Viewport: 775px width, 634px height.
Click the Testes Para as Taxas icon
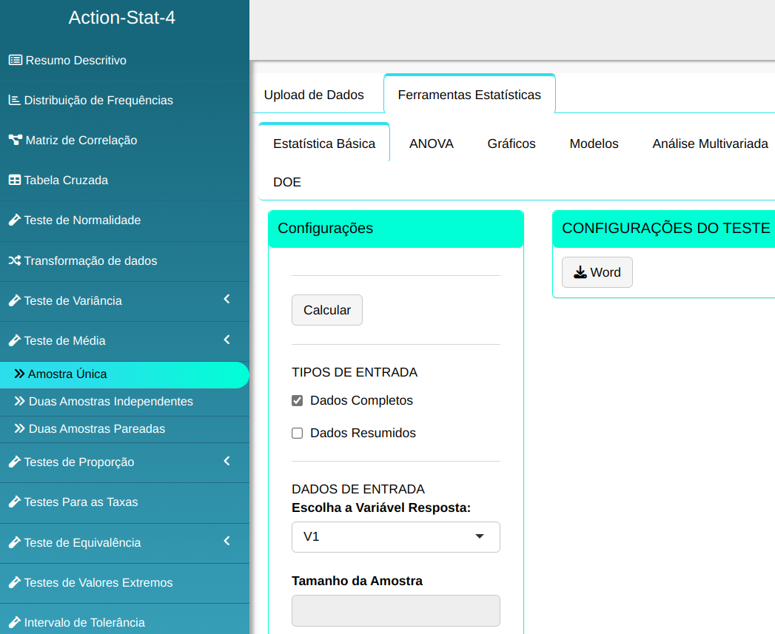(x=14, y=502)
